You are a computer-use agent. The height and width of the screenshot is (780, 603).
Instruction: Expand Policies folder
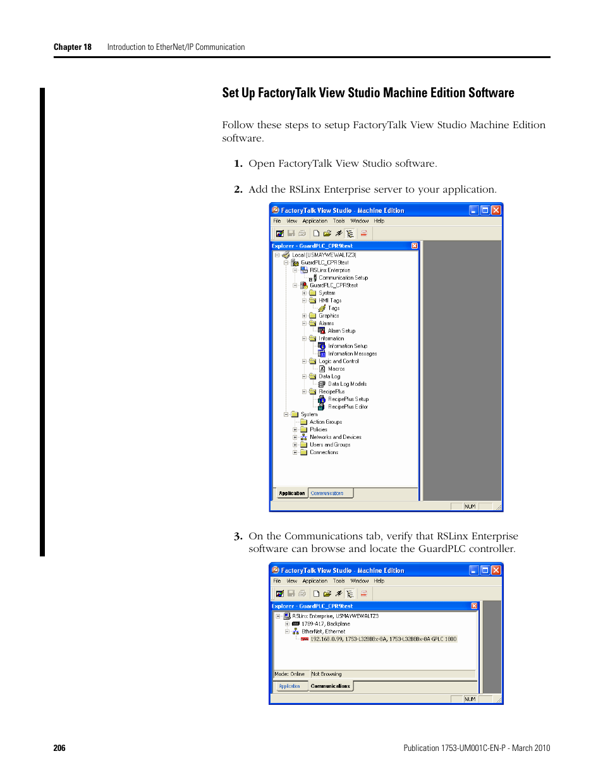coord(295,429)
